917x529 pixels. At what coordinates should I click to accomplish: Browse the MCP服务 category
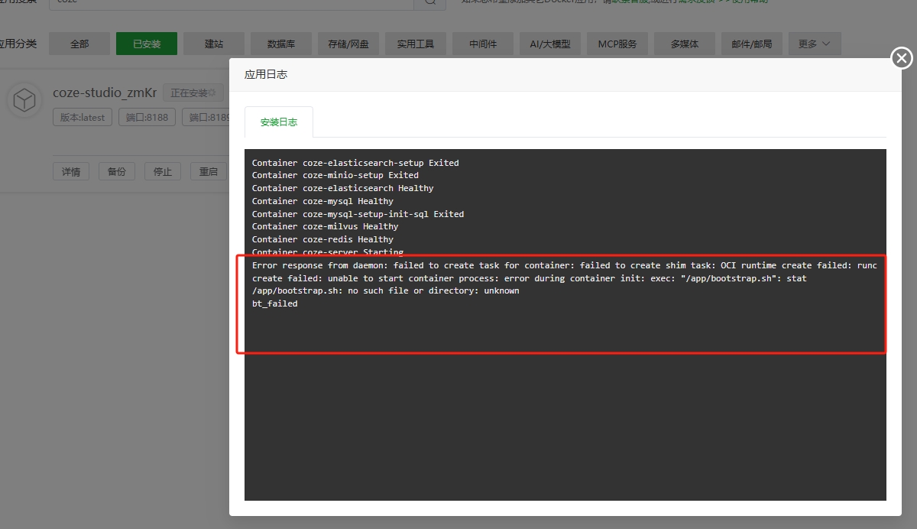click(x=617, y=44)
